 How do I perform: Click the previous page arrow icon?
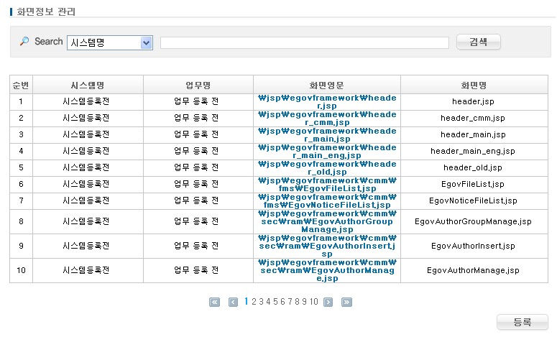(233, 303)
